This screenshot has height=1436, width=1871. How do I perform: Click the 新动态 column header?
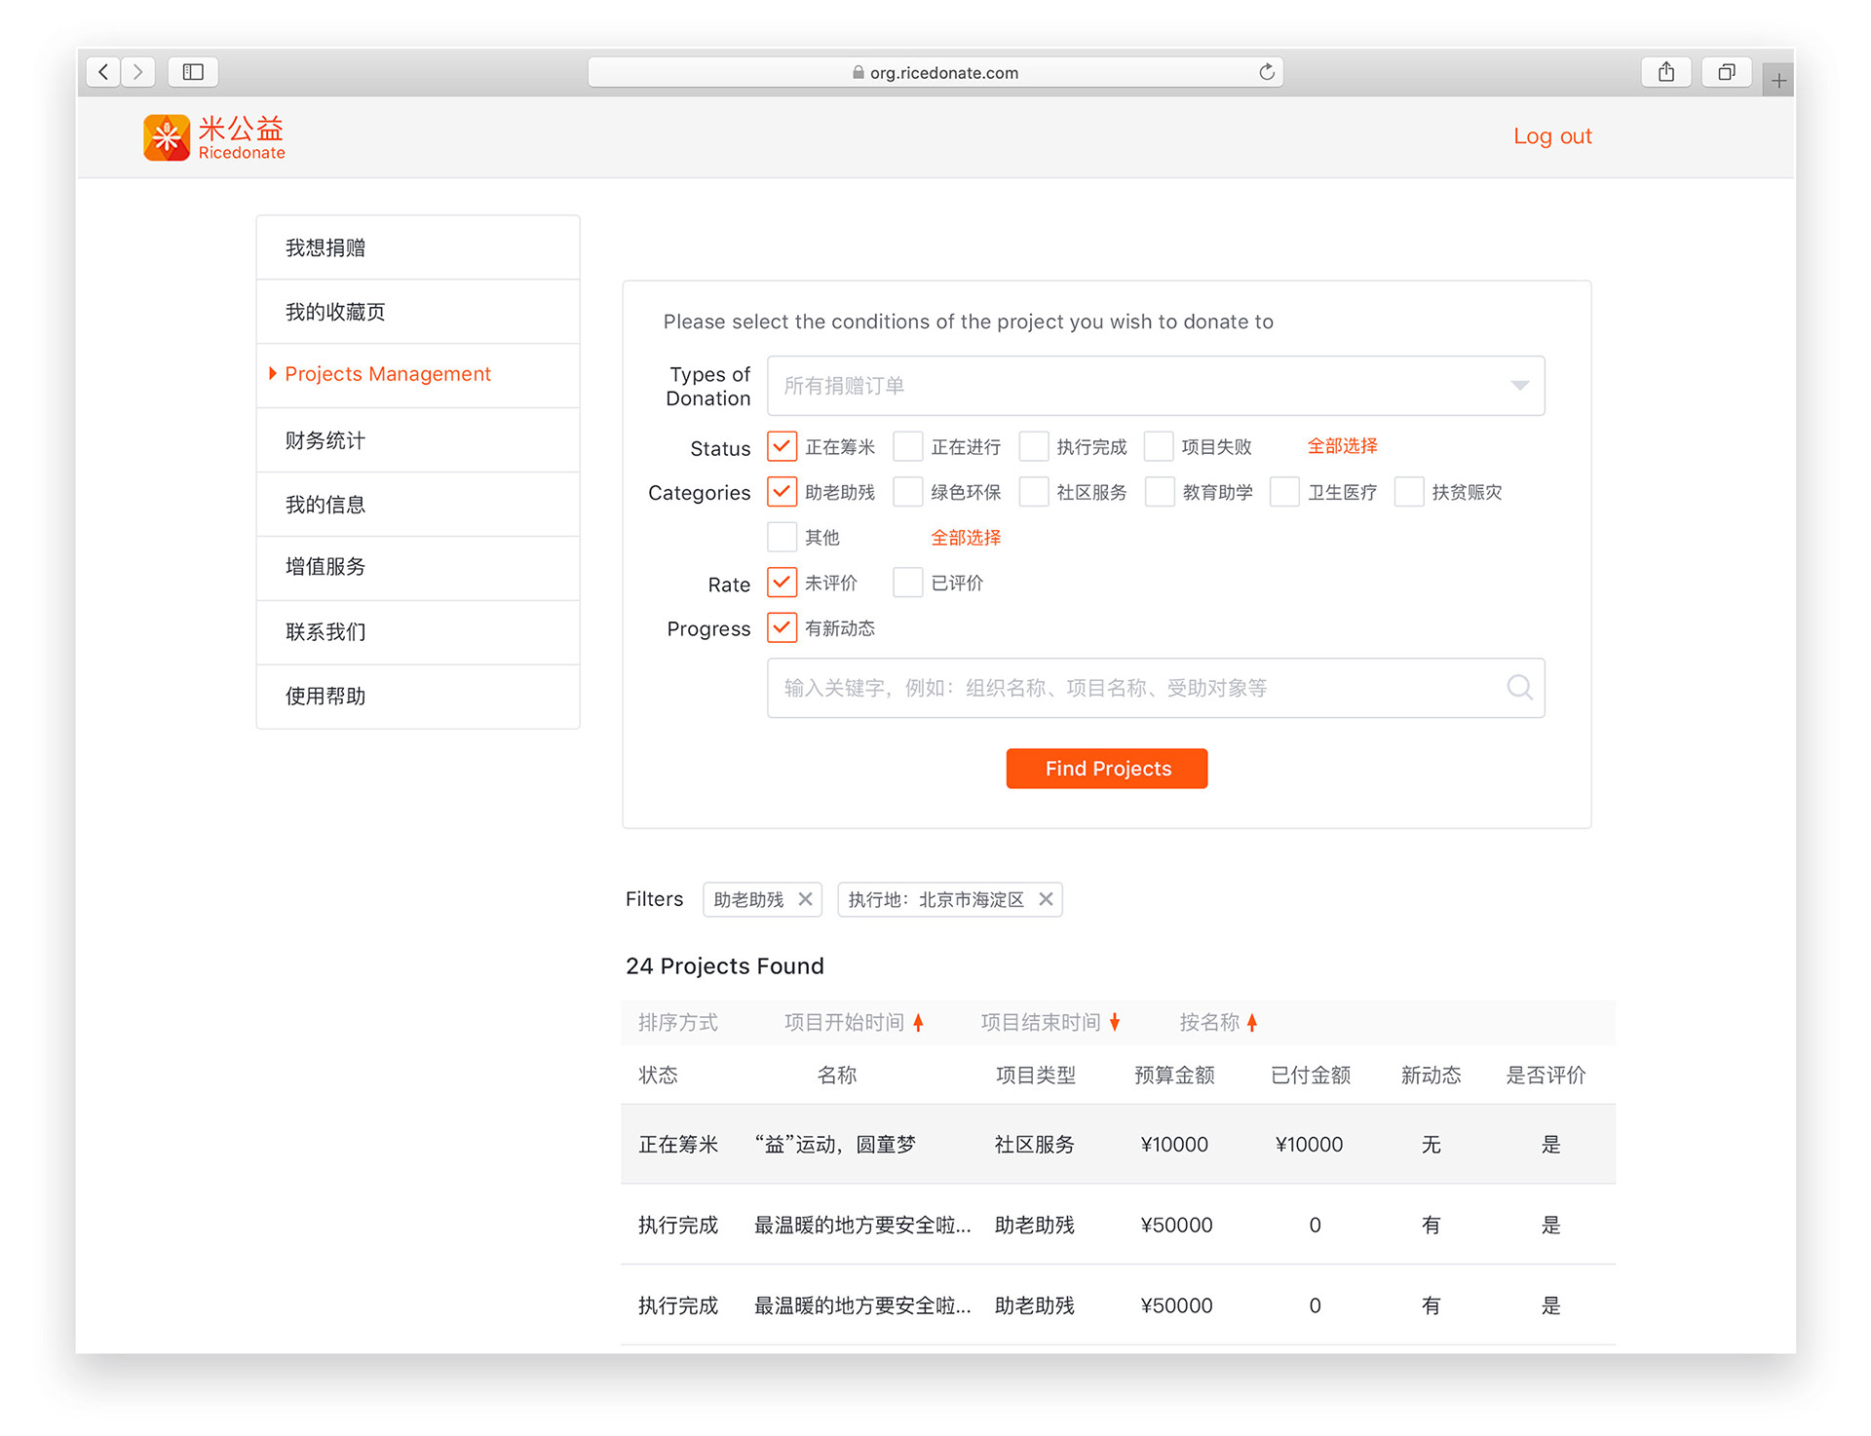(1431, 1075)
